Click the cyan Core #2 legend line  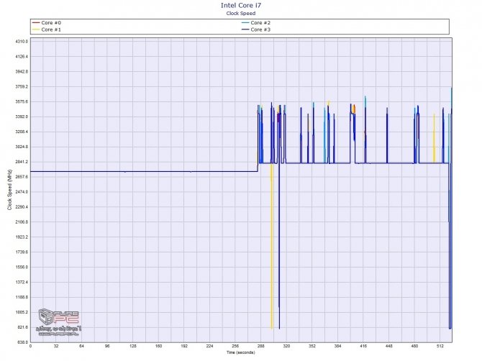point(245,22)
